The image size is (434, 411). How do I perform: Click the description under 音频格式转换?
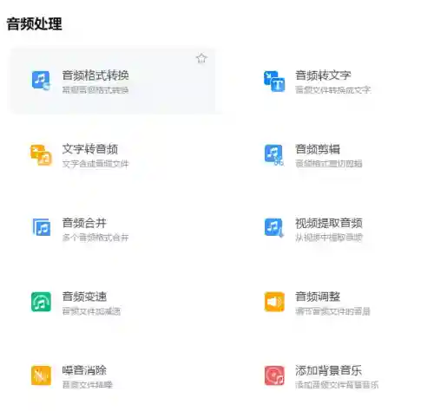95,90
